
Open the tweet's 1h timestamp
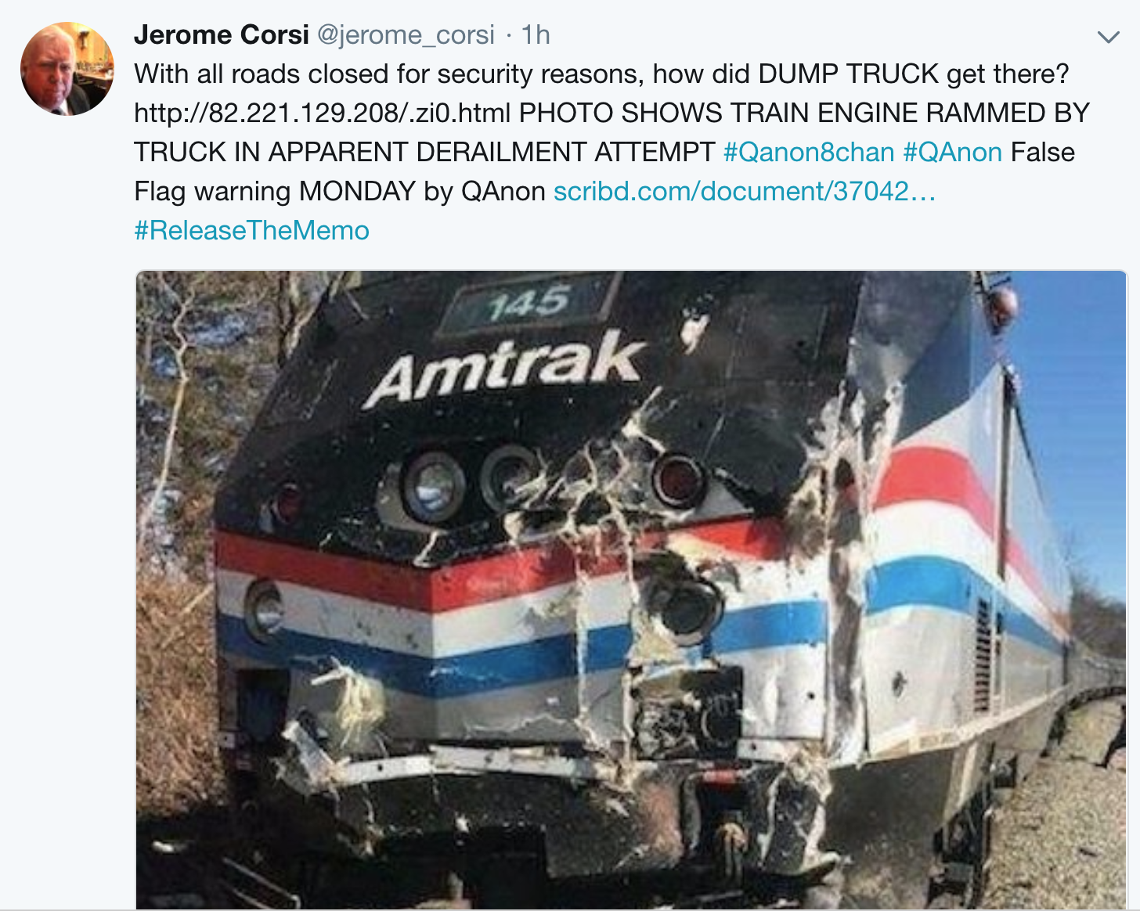(x=536, y=34)
